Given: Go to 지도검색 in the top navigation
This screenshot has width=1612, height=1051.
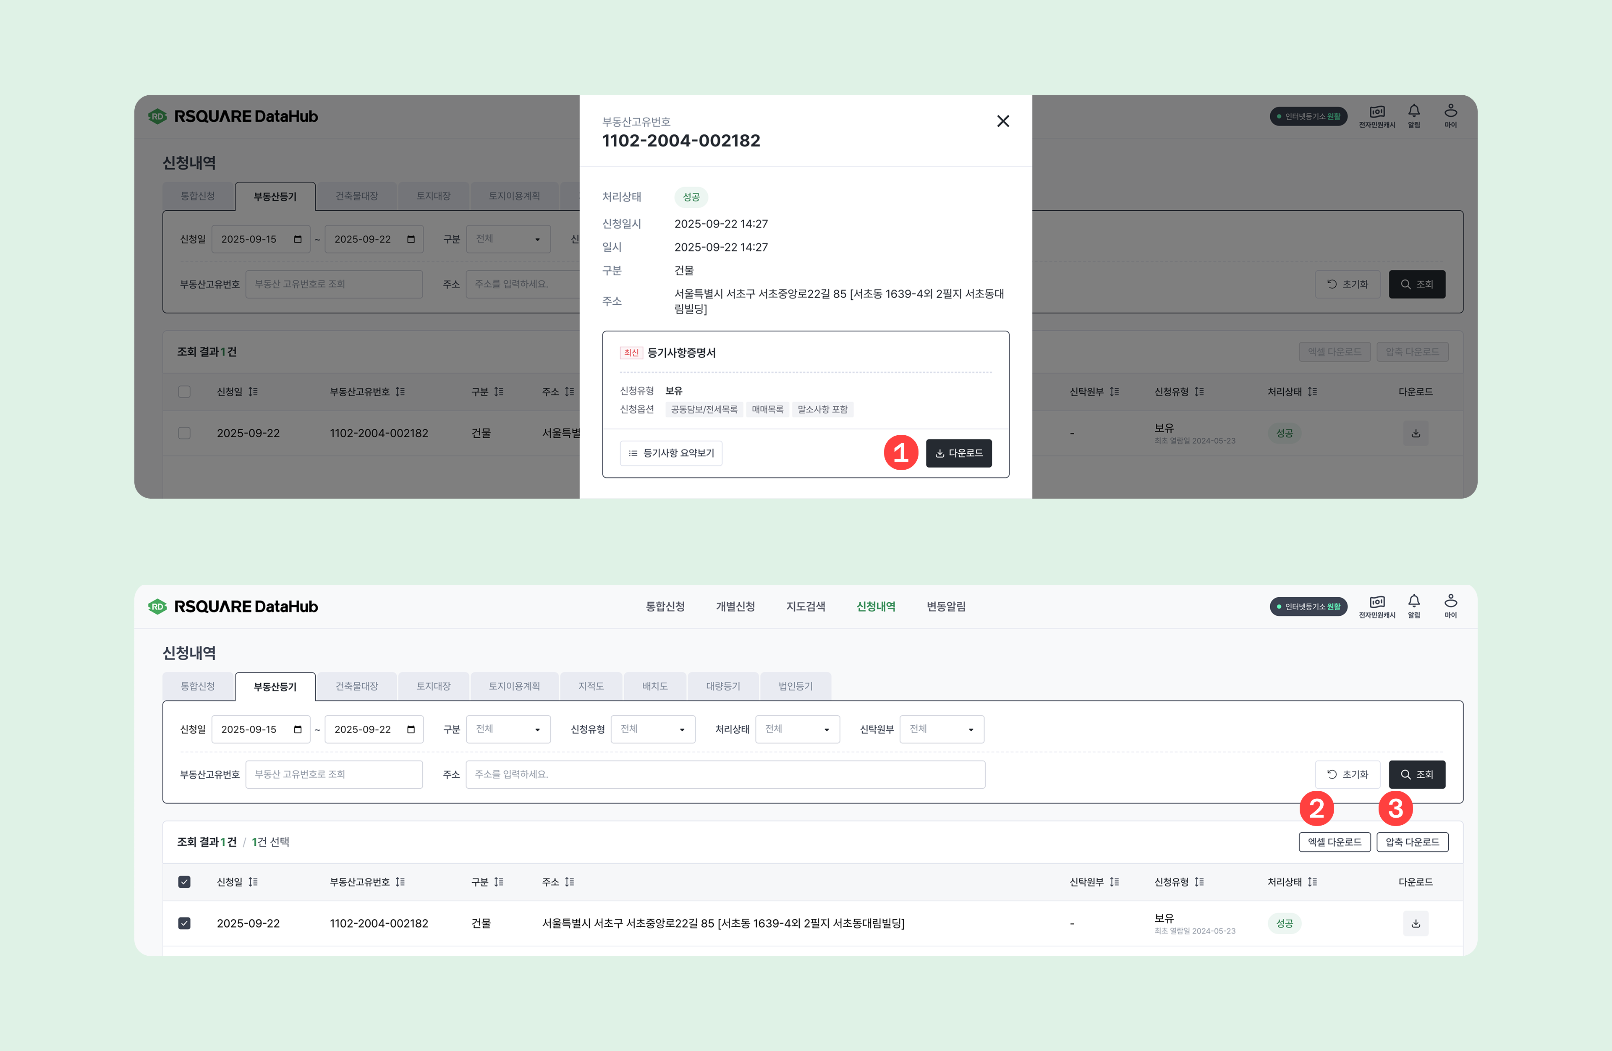Looking at the screenshot, I should click(x=805, y=606).
